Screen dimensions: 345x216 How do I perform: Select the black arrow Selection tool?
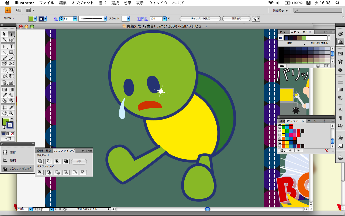[x=5, y=34]
